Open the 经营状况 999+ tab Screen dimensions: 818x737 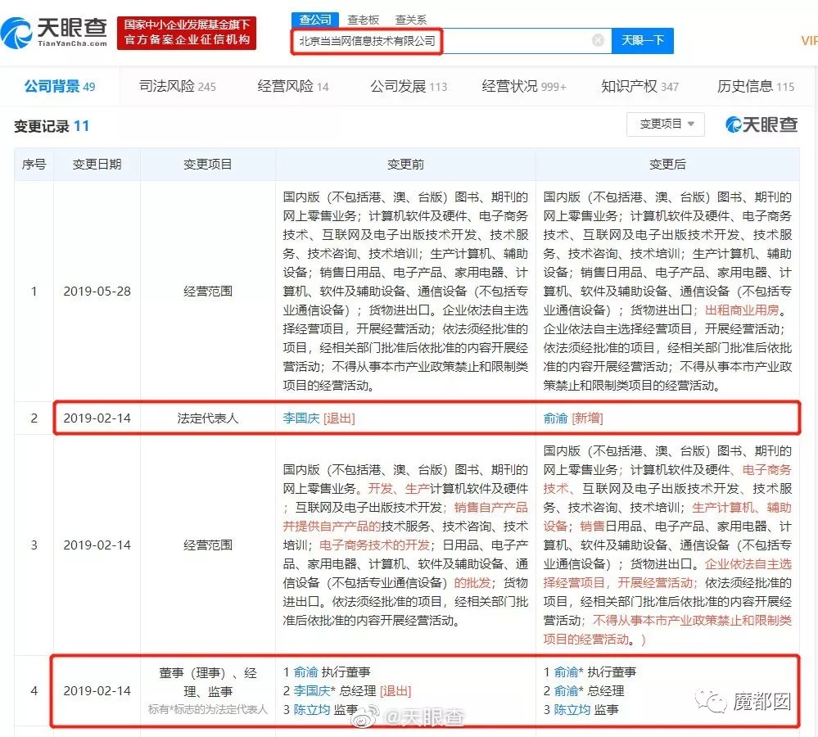click(x=524, y=86)
